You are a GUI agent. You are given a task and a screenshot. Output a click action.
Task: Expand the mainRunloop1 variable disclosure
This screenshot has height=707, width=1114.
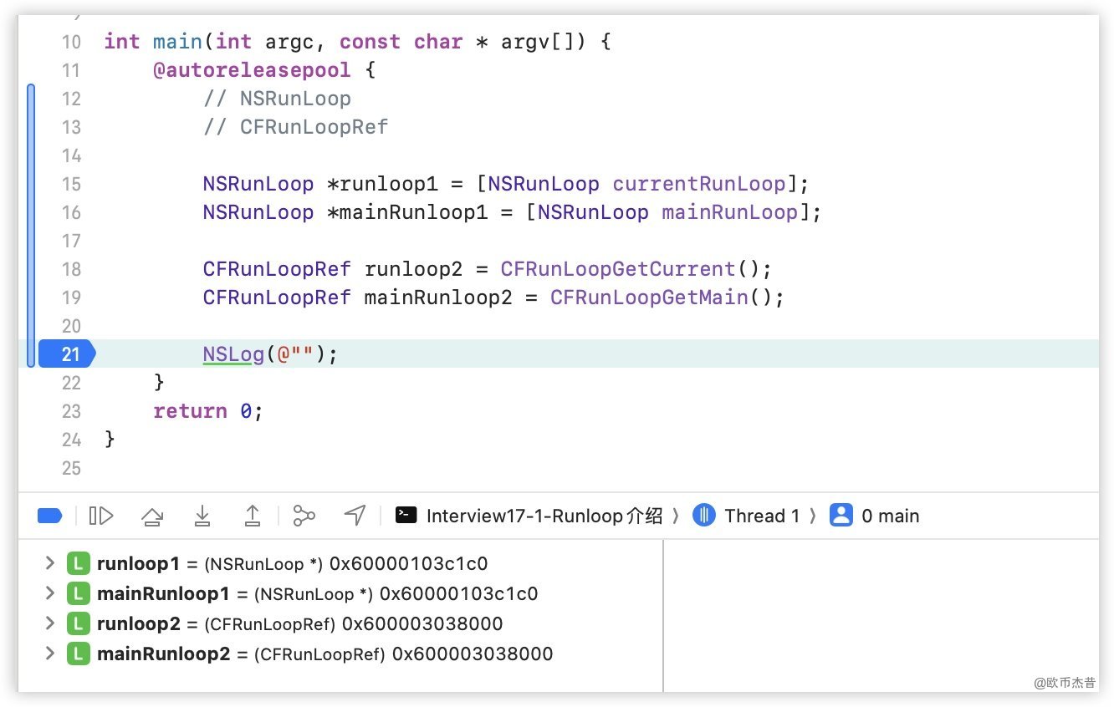point(50,594)
